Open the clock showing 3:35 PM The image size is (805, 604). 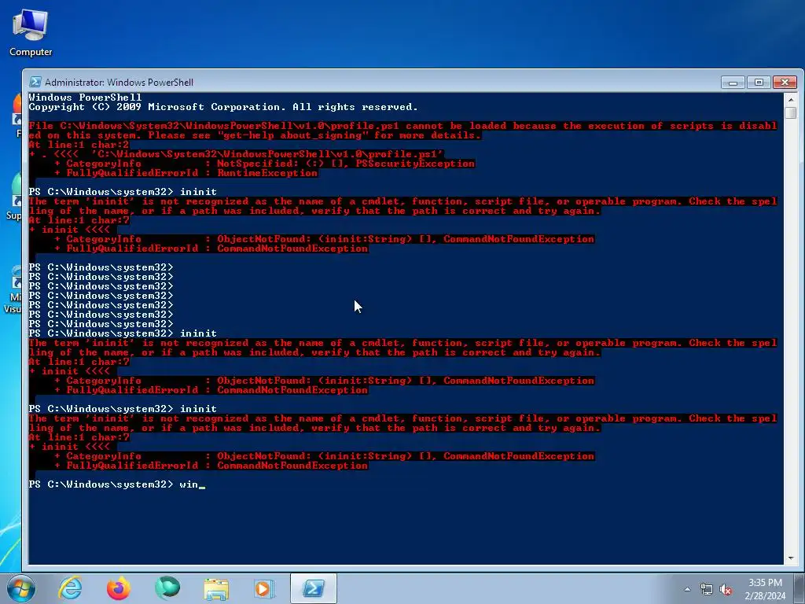pyautogui.click(x=765, y=589)
